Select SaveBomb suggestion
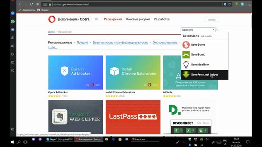This screenshot has width=262, height=147. (205, 55)
